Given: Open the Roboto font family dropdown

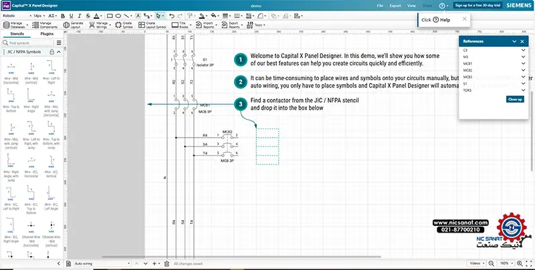Looking at the screenshot, I should [x=15, y=15].
